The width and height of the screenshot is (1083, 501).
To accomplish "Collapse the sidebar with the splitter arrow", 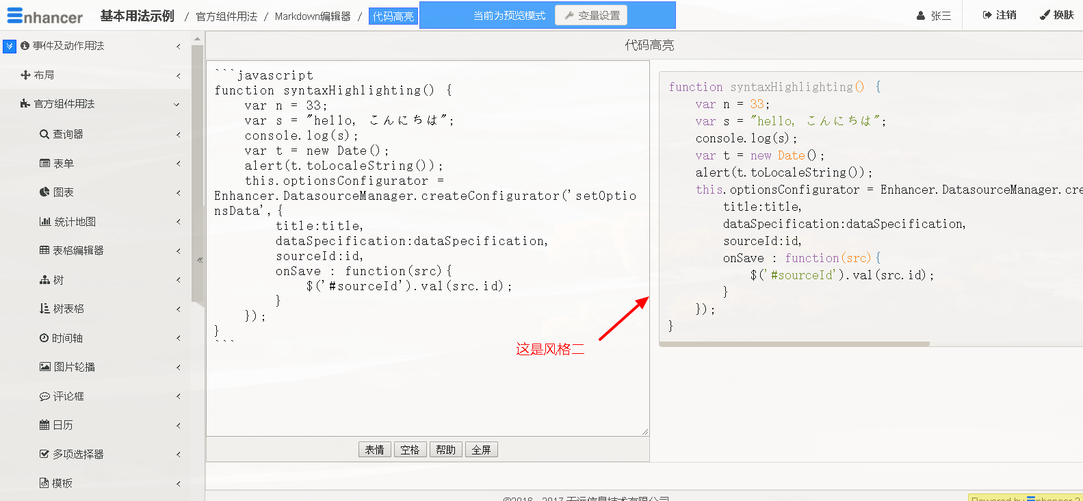I will click(200, 260).
